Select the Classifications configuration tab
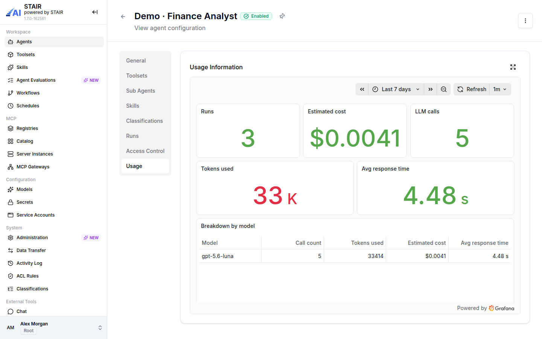The image size is (542, 339). 145,121
